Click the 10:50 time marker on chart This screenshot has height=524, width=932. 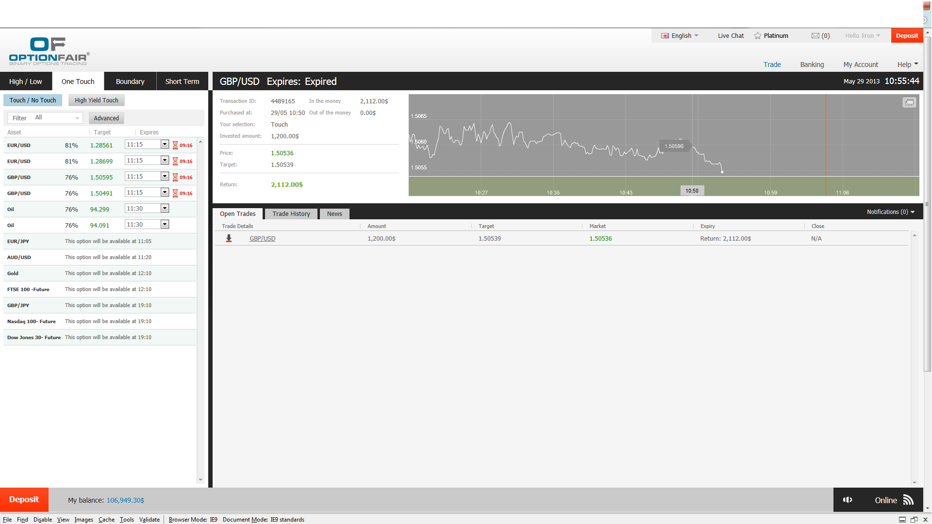coord(692,191)
